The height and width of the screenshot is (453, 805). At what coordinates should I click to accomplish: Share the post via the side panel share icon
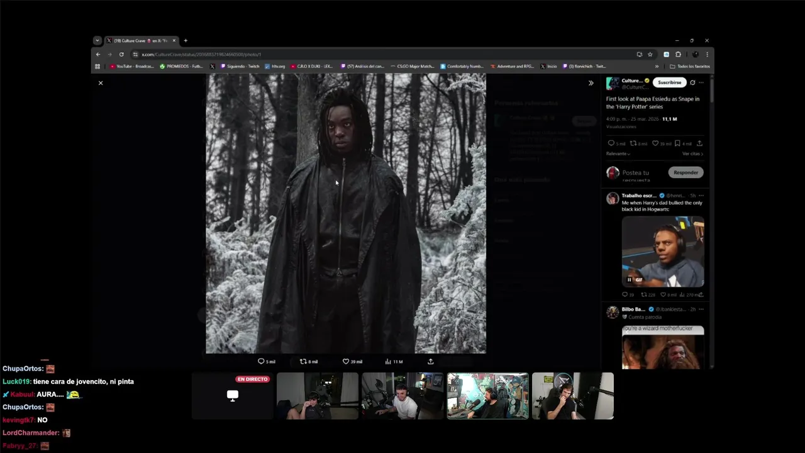coord(699,143)
